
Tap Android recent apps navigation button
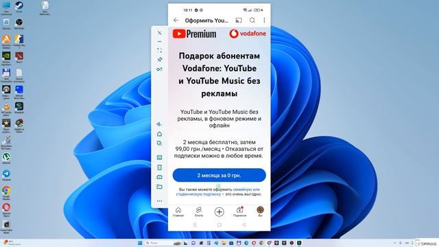(x=195, y=225)
